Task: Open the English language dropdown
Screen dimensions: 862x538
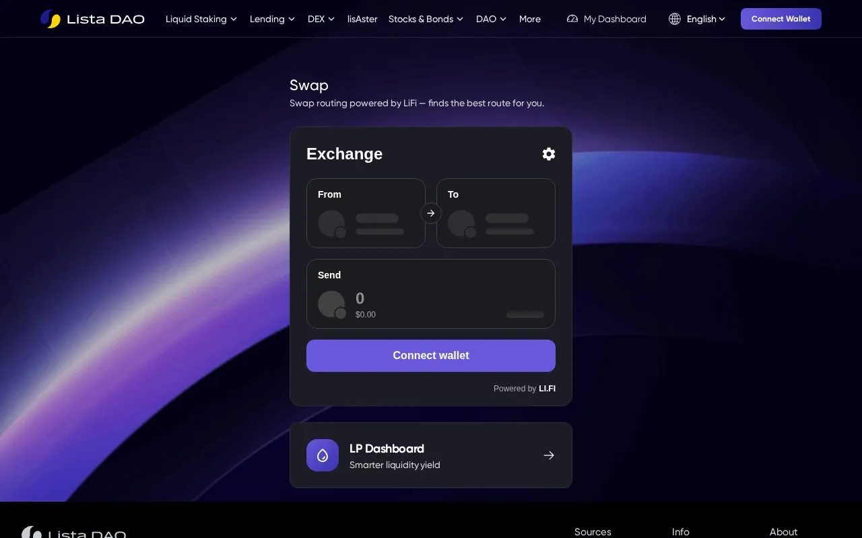Action: pos(706,19)
